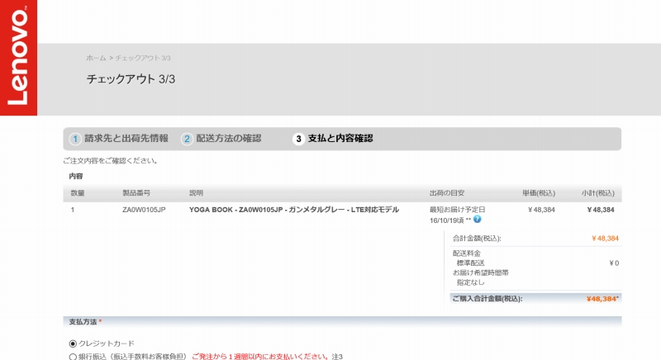Screen dimensions: 661x360
Task: Click the チェックアウト 3/3 breadcrumb
Action: pyautogui.click(x=143, y=58)
